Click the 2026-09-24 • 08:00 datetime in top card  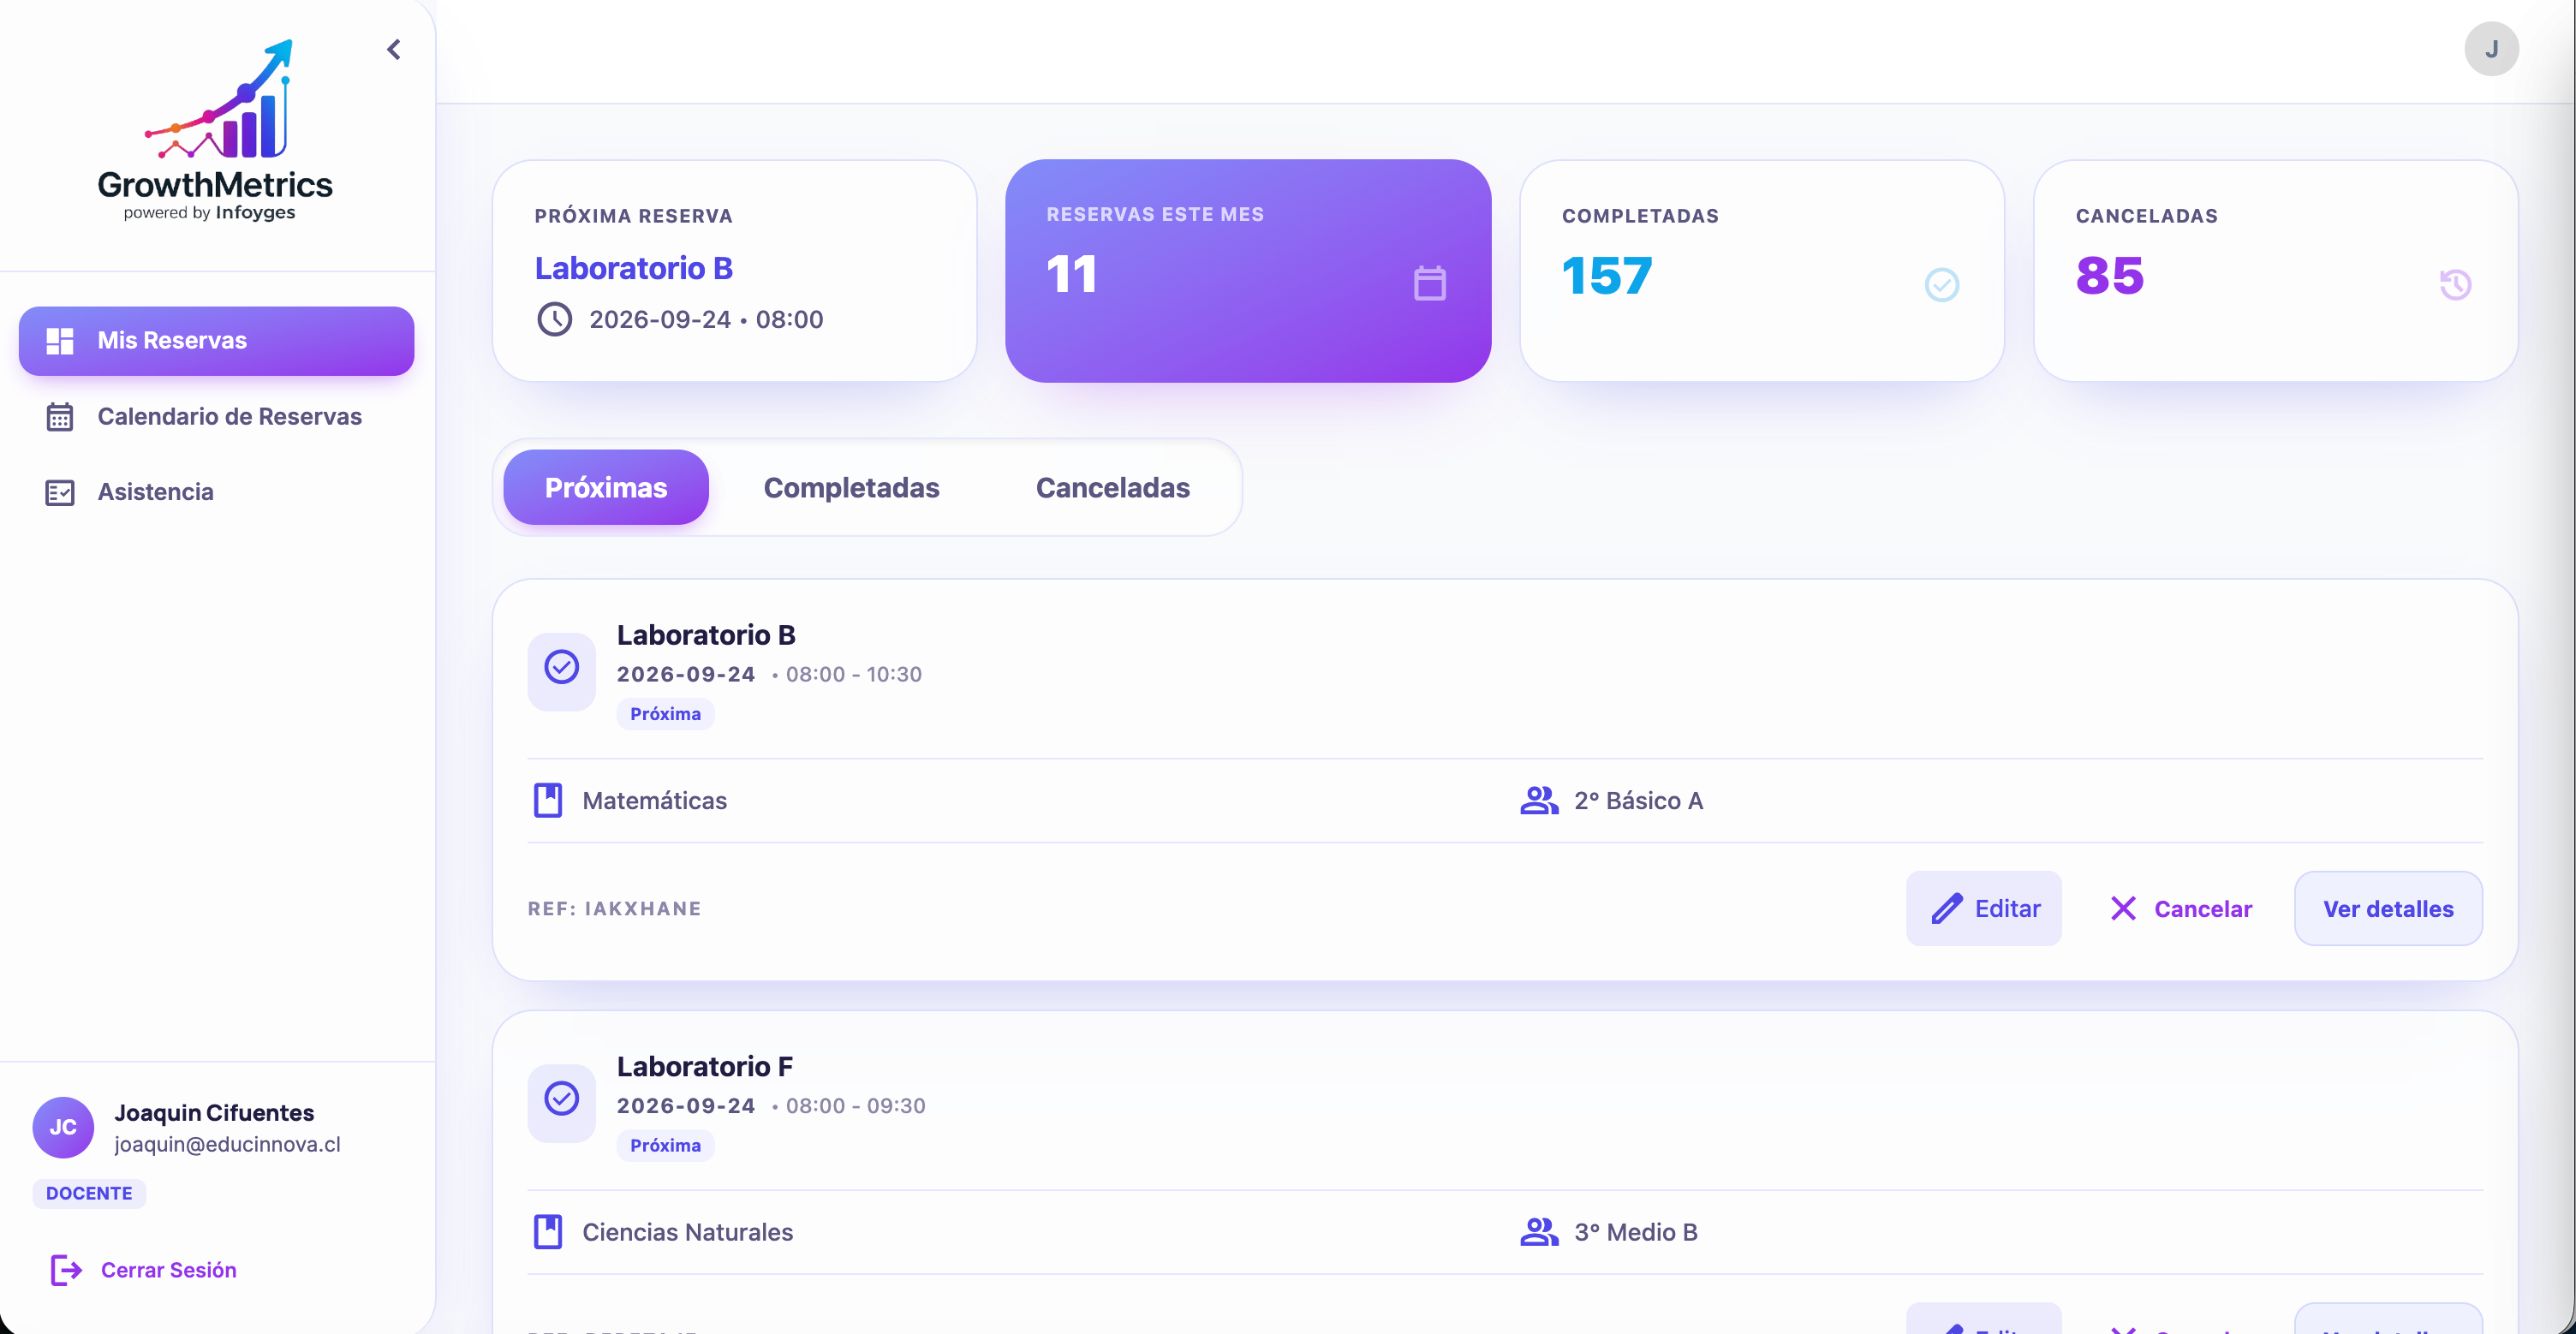pyautogui.click(x=706, y=320)
